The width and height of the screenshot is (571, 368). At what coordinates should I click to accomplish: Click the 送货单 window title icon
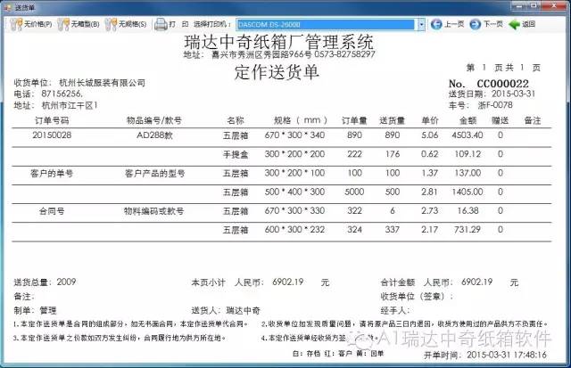(8, 7)
